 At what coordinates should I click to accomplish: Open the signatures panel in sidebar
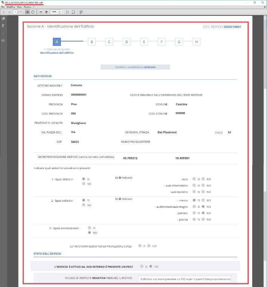(3, 41)
